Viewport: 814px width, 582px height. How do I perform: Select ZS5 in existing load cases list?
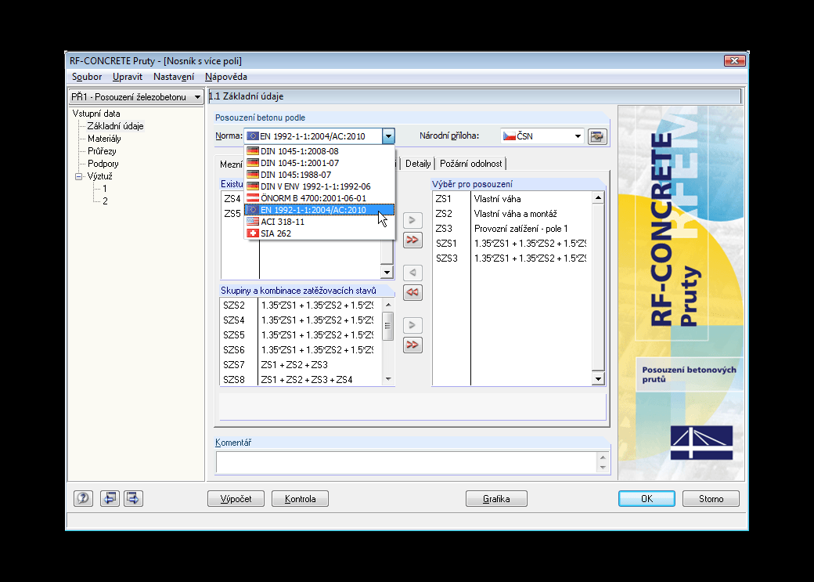[x=232, y=214]
